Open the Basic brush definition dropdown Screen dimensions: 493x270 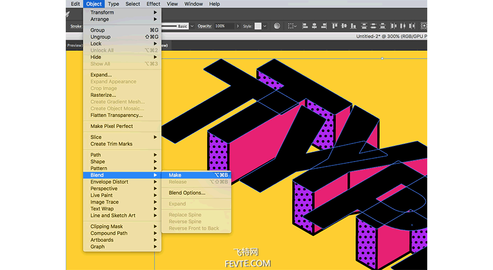[x=192, y=26]
